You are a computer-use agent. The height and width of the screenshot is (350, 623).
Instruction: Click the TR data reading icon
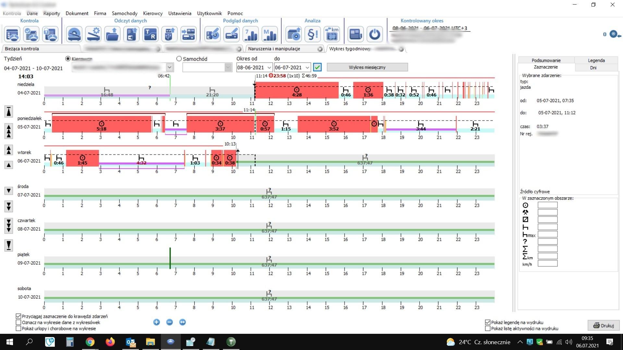[x=150, y=34]
